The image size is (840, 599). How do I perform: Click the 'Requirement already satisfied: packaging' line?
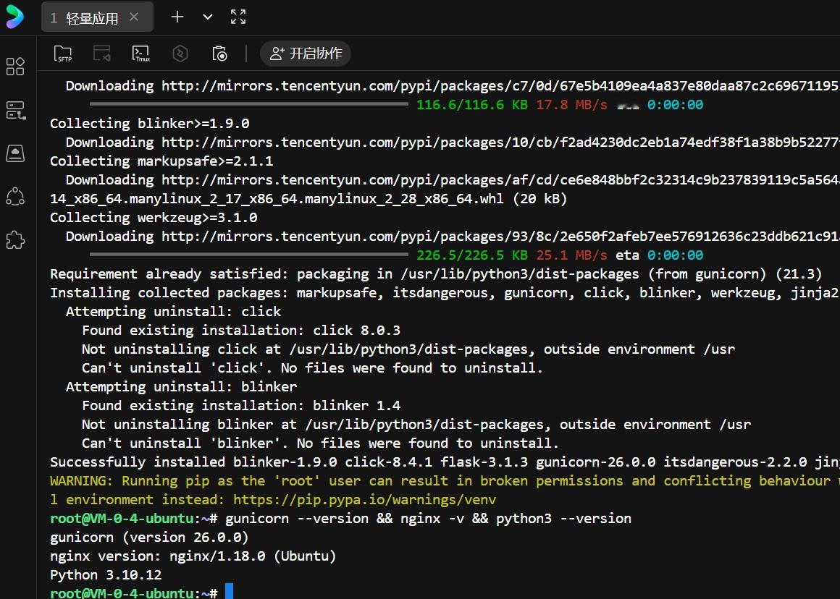[435, 274]
